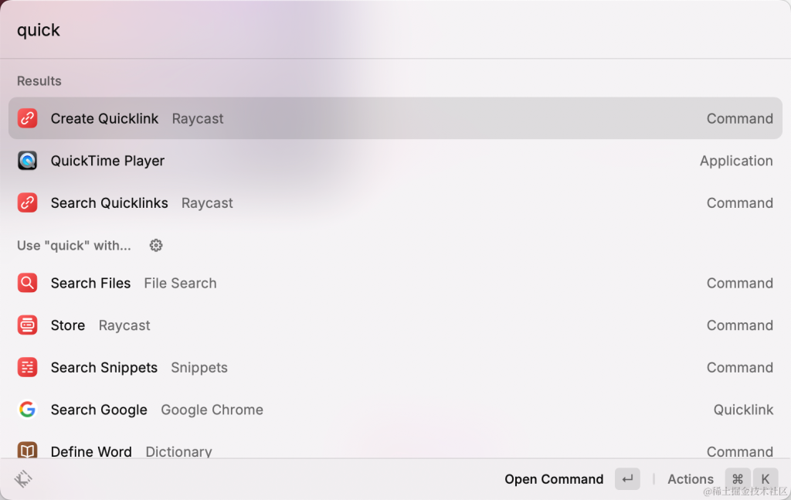The height and width of the screenshot is (500, 791).
Task: Select the Store Raycast command
Action: pos(395,325)
